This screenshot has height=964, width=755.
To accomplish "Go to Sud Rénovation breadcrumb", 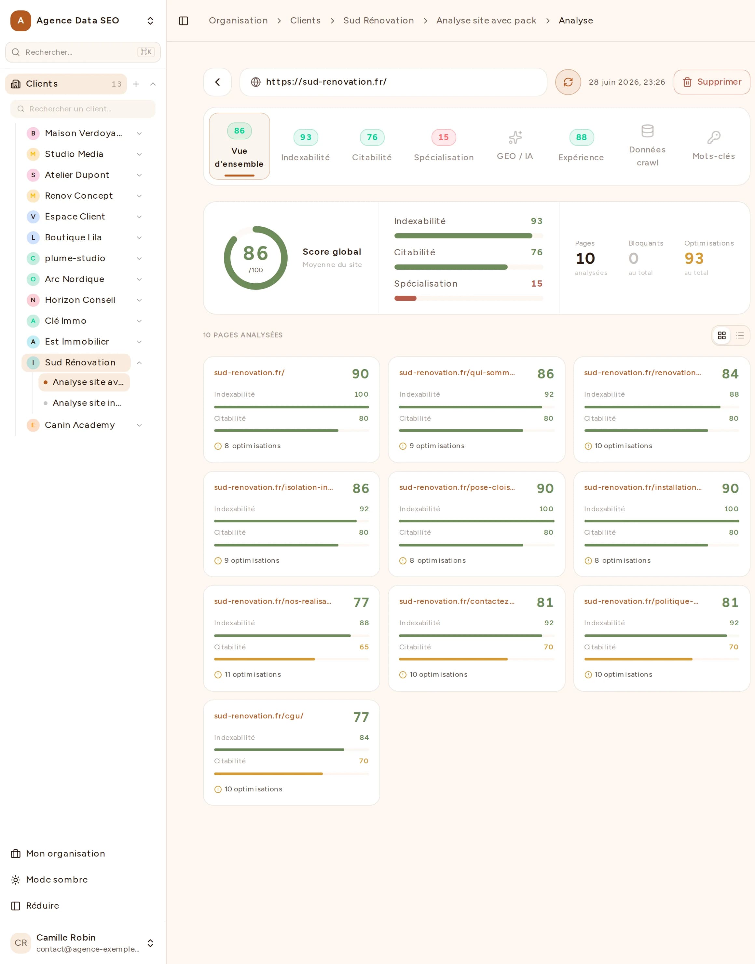I will click(x=378, y=21).
